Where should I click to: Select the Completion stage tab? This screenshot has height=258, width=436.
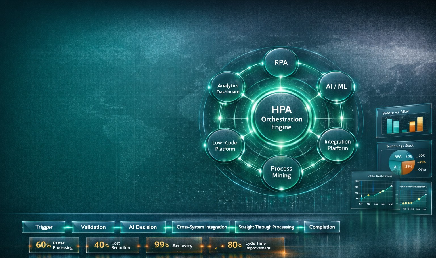[322, 227]
